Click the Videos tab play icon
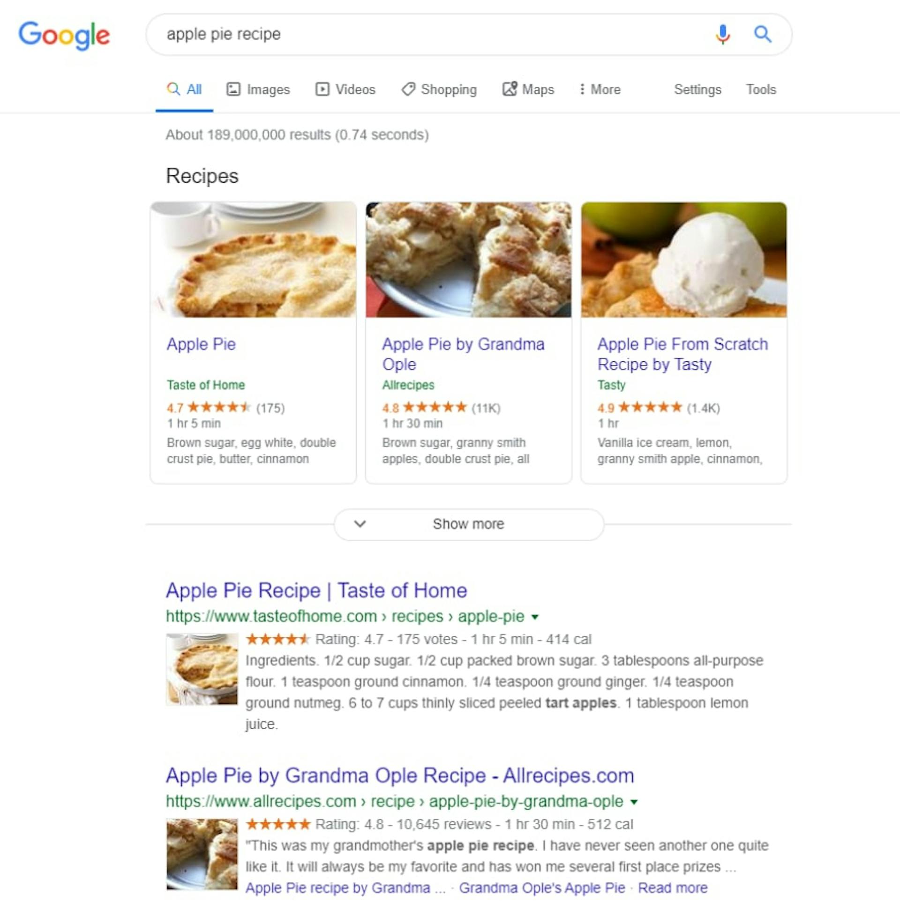This screenshot has width=900, height=910. pos(322,90)
